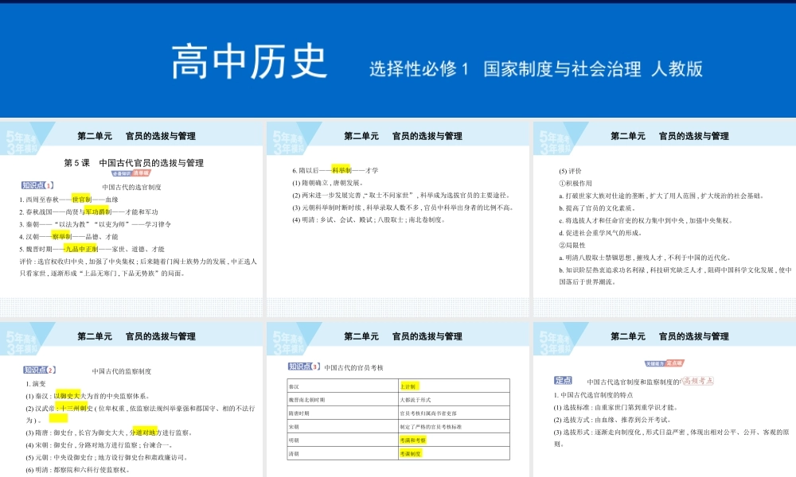The height and width of the screenshot is (477, 796).
Task: Click the 秦汉 cell in the table
Action: tap(343, 386)
